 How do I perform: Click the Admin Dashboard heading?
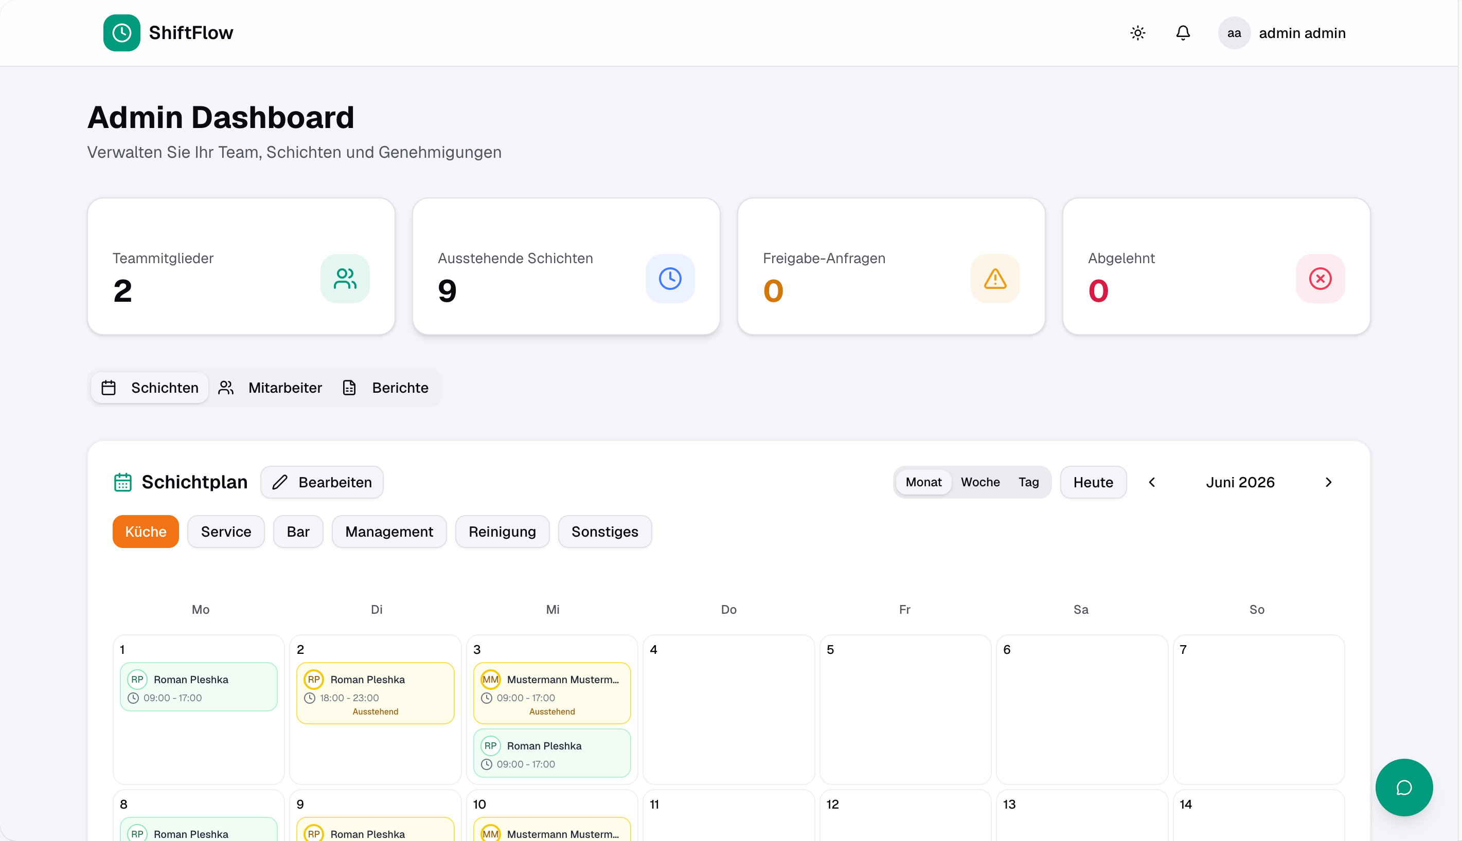pos(221,117)
